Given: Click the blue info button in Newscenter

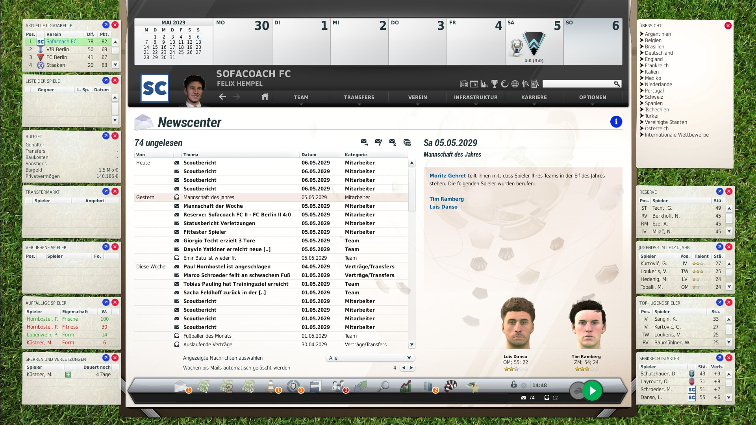Looking at the screenshot, I should point(616,122).
